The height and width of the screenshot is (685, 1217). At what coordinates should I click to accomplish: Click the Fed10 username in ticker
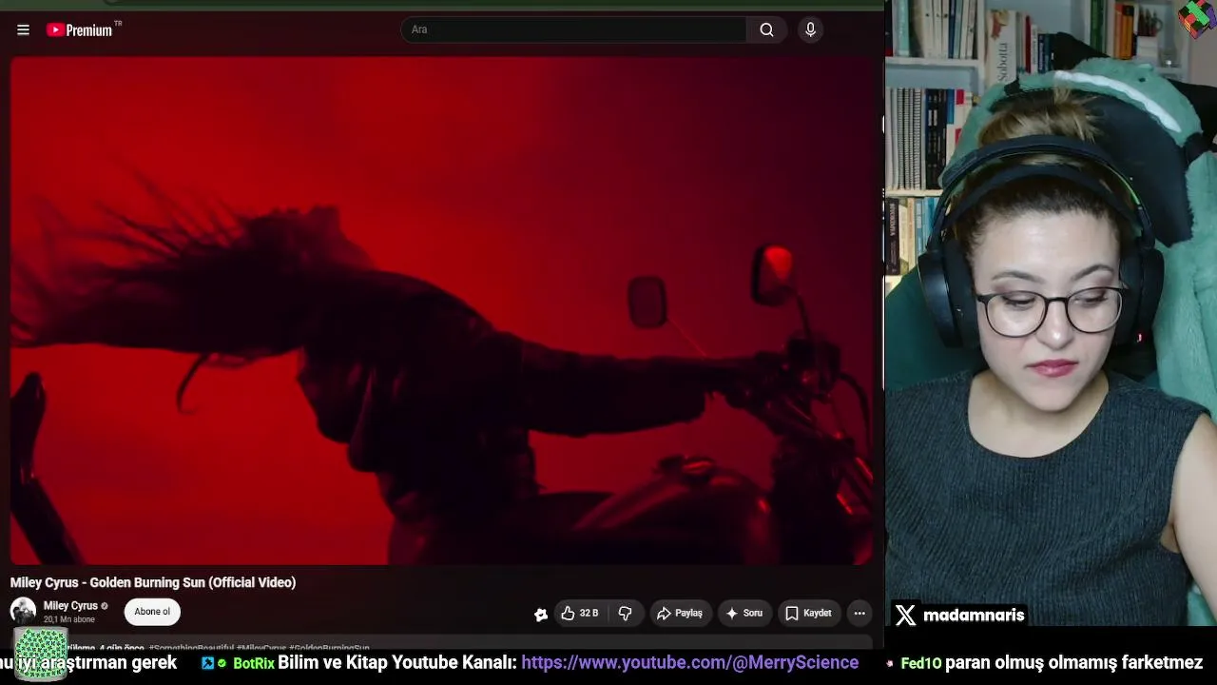click(x=920, y=663)
